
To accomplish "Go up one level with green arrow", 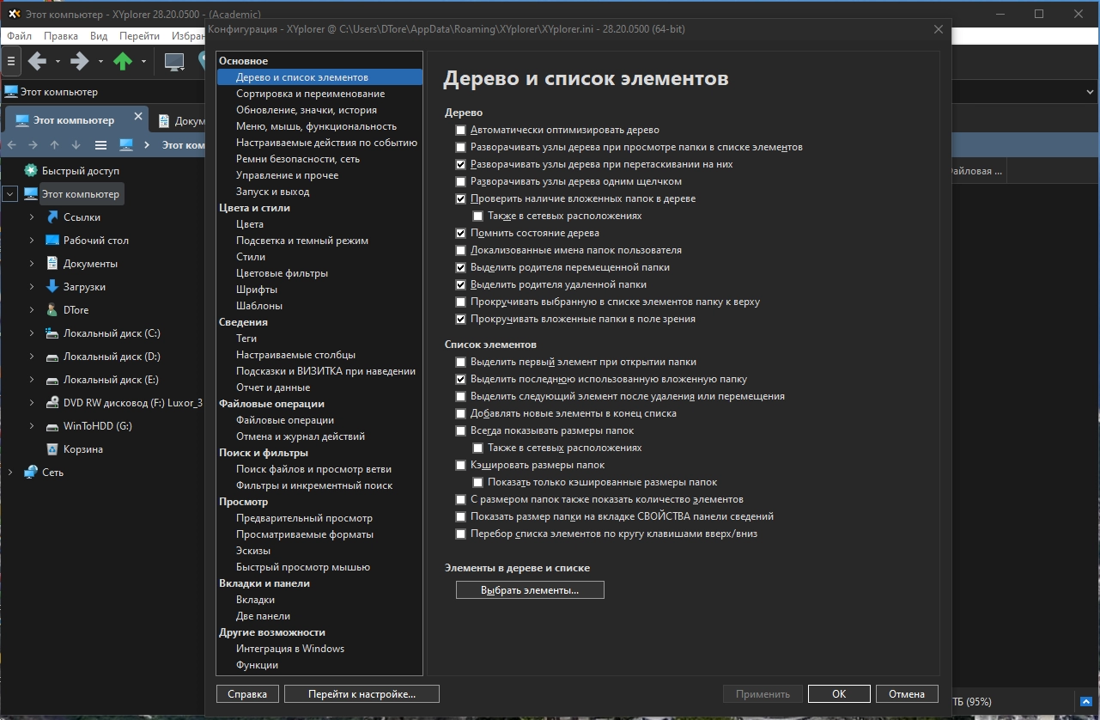I will tap(123, 61).
